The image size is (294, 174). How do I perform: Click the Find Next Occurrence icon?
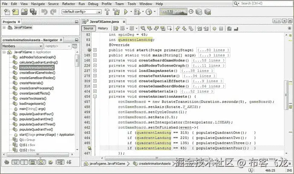click(156, 28)
